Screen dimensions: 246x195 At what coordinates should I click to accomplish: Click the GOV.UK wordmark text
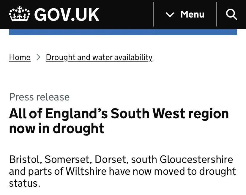[x=67, y=15]
